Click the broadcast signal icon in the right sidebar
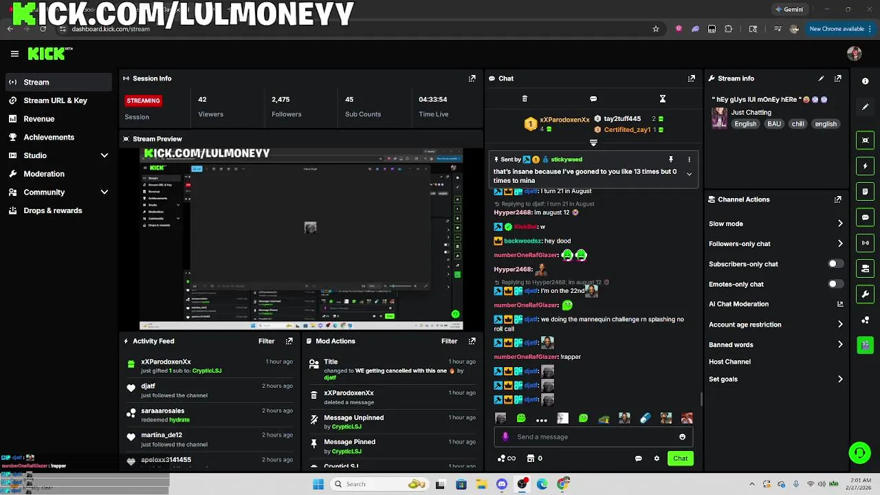The height and width of the screenshot is (495, 880). pyautogui.click(x=865, y=243)
